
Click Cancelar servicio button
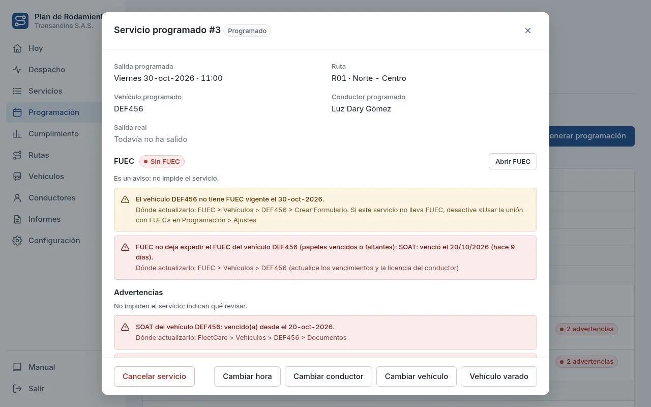(x=154, y=376)
